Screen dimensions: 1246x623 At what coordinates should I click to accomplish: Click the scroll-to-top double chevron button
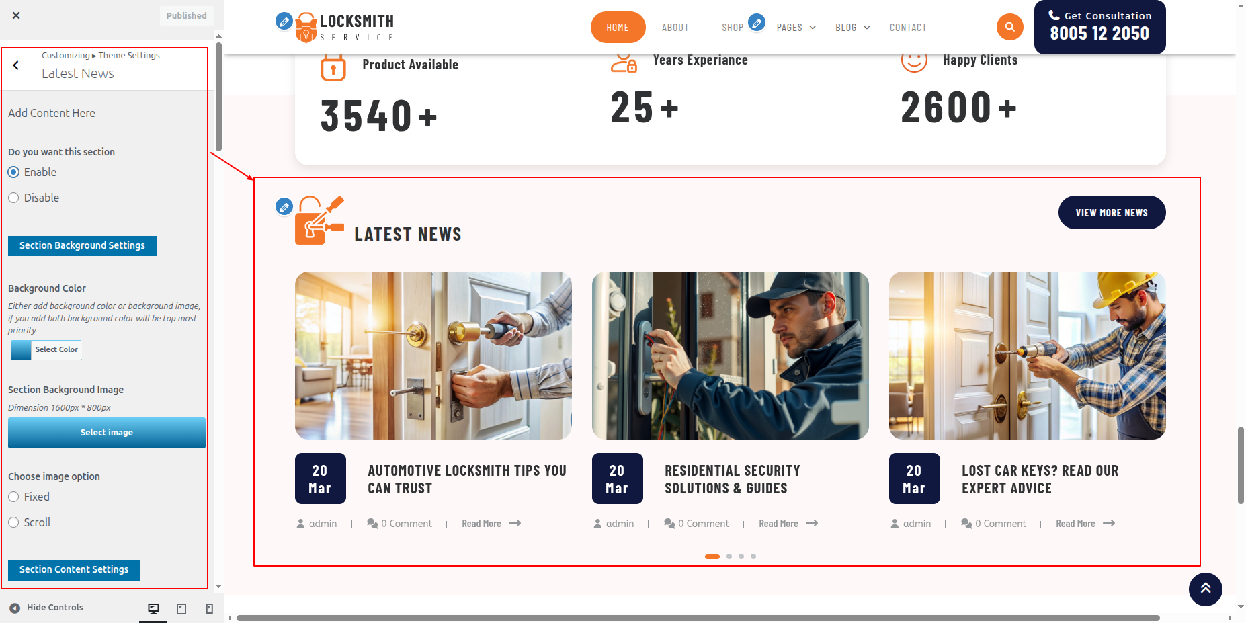click(1205, 589)
